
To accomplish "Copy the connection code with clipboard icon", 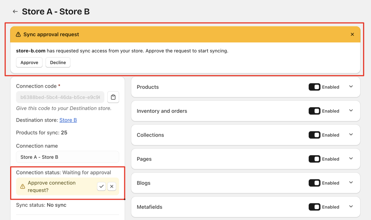I will [113, 97].
